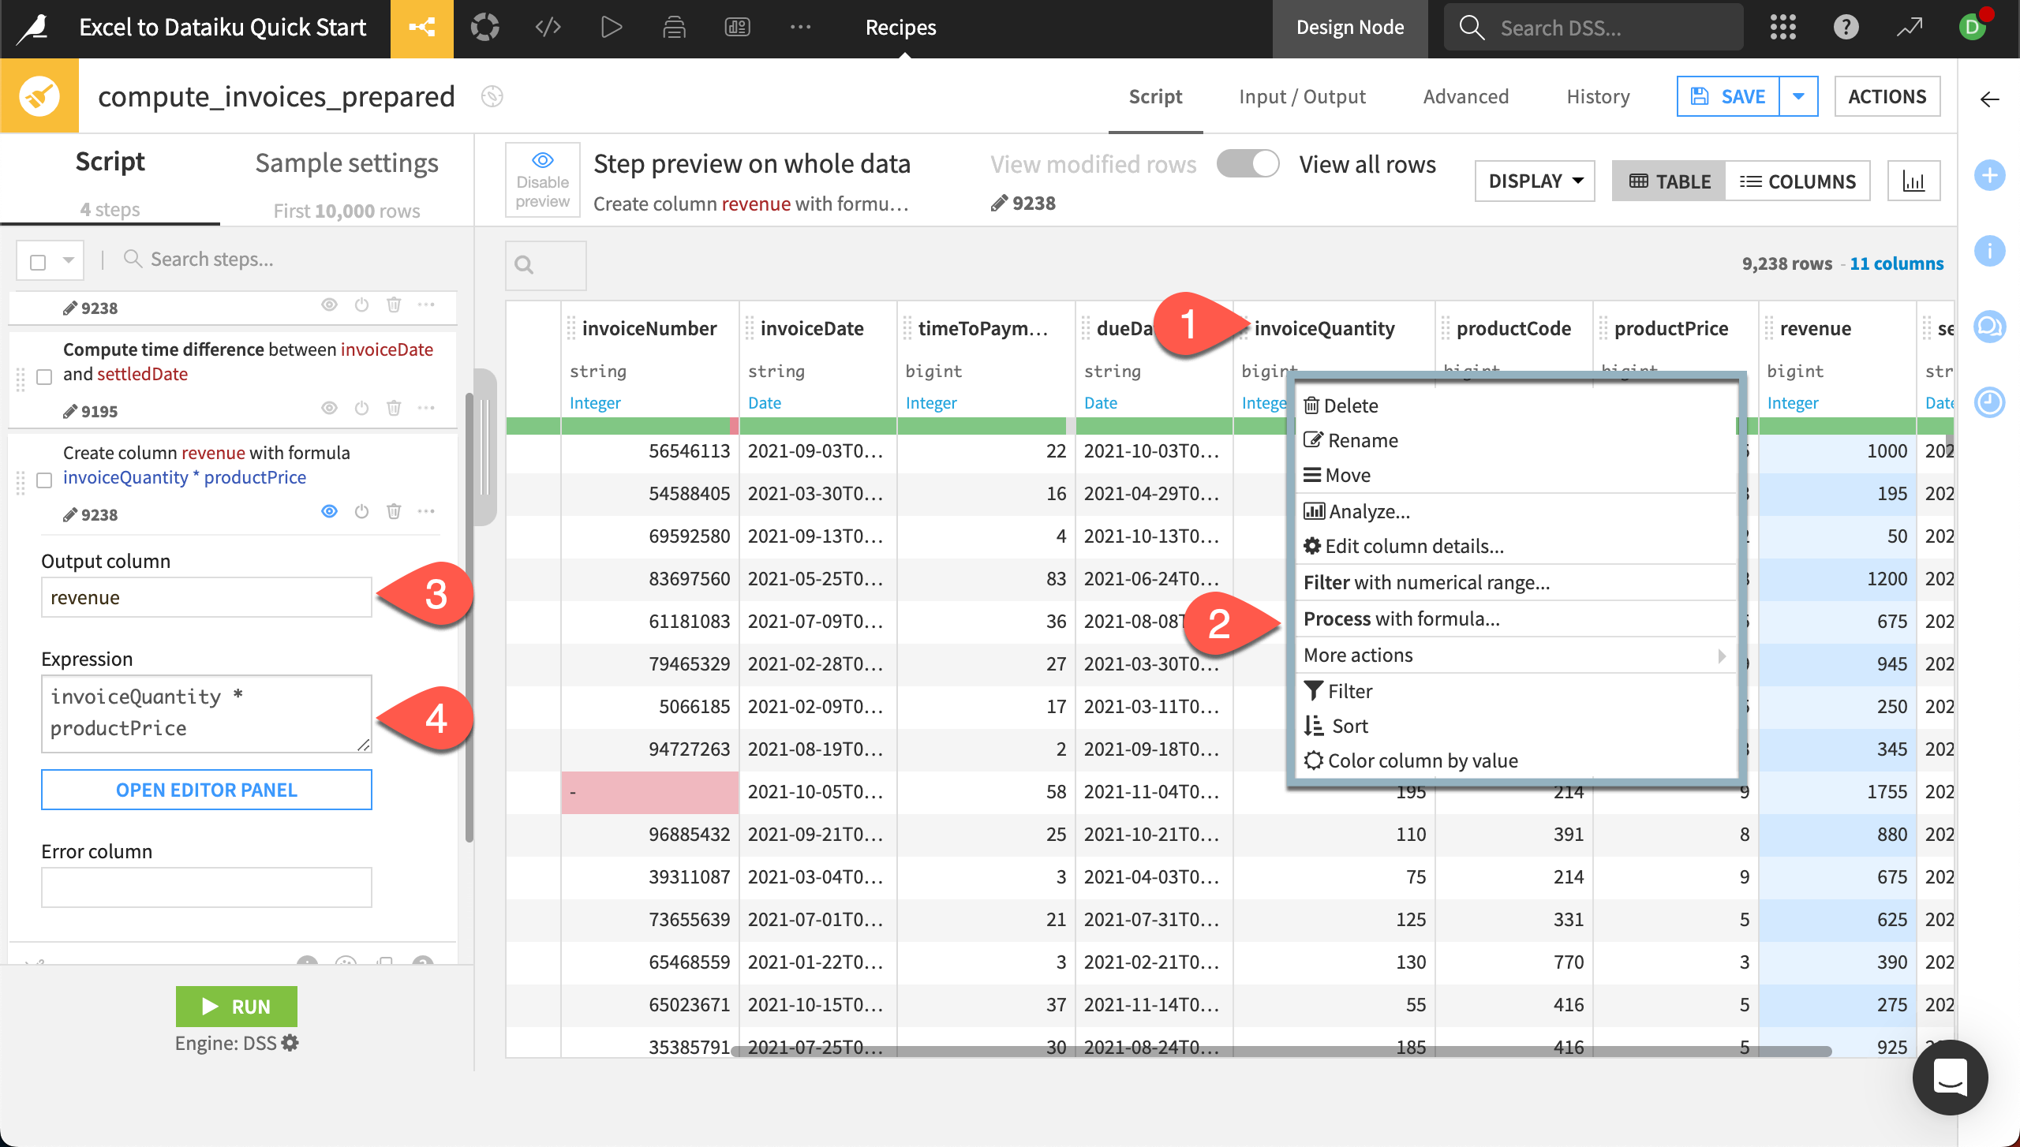Open the code notebooks icon in the navbar
The height and width of the screenshot is (1147, 2020).
(547, 26)
